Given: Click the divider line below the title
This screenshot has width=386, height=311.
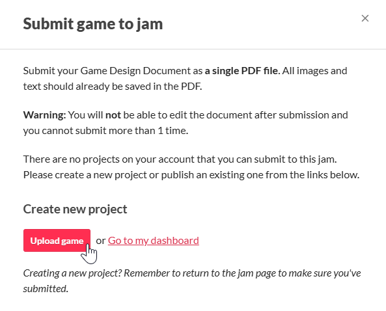Looking at the screenshot, I should (x=193, y=49).
